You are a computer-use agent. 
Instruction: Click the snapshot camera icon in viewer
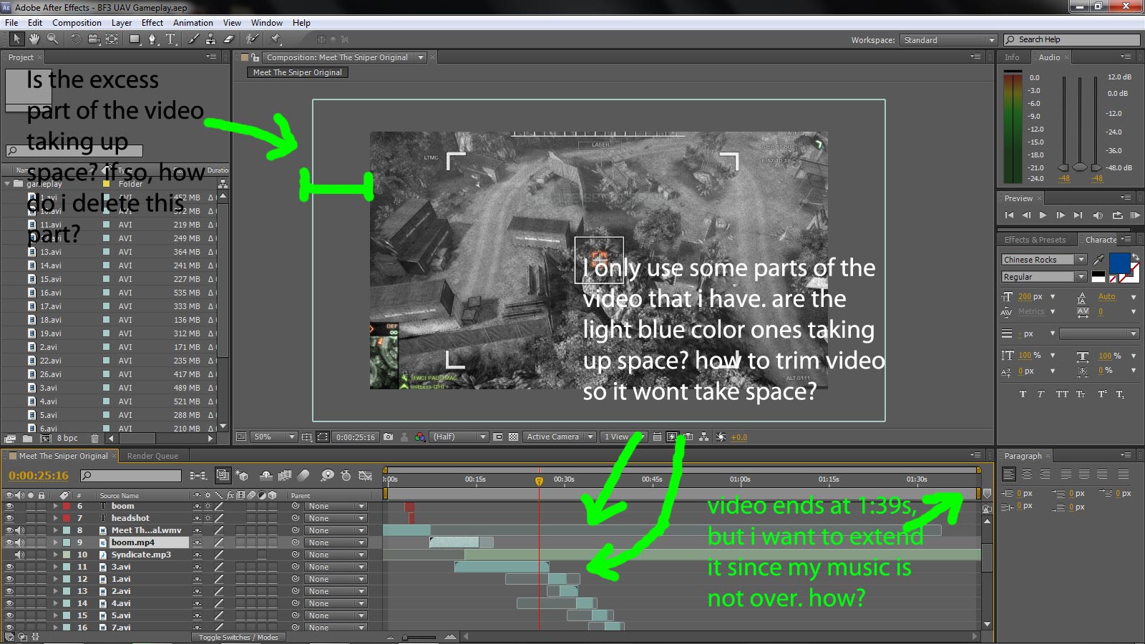388,436
